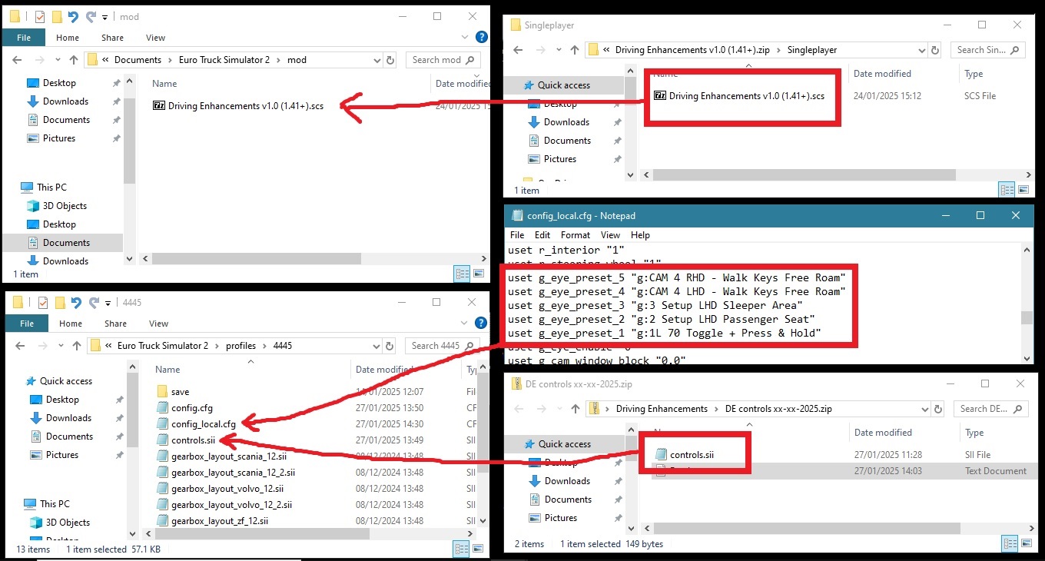Screen dimensions: 1045x561
Task: Open address history dropdown in mod window
Action: pos(377,60)
